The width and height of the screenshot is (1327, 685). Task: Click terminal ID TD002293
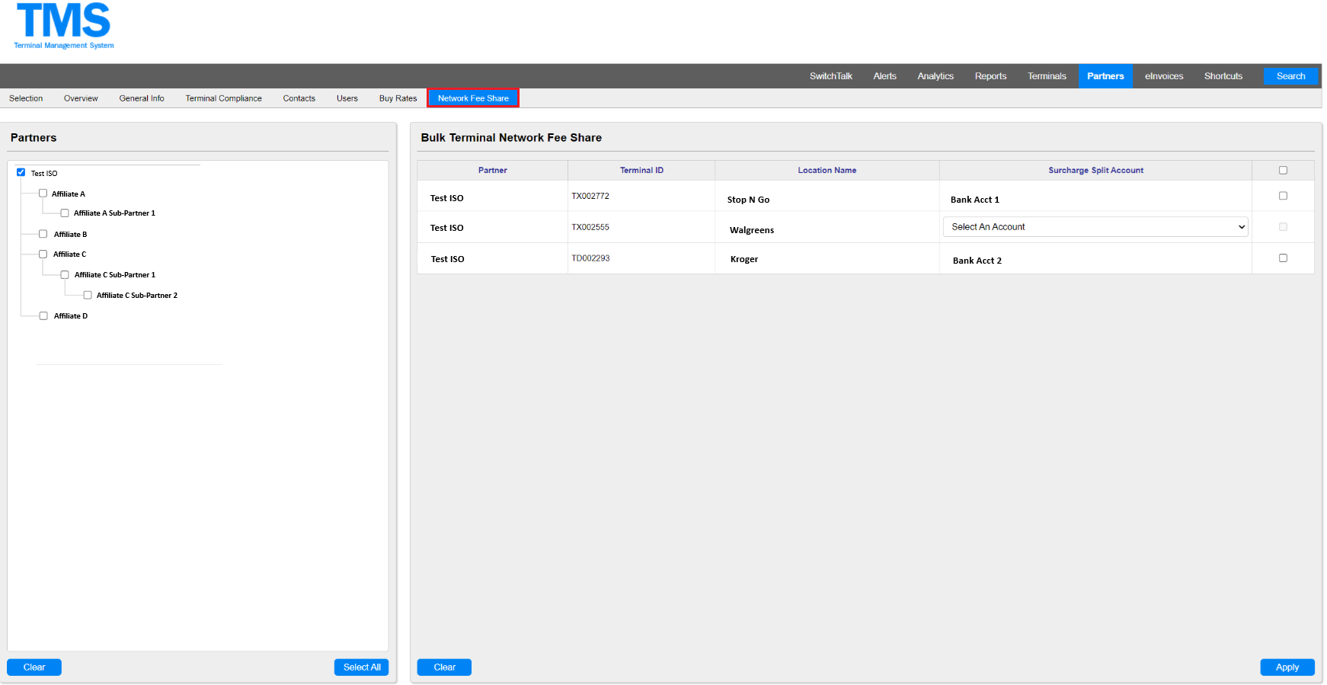pos(590,259)
